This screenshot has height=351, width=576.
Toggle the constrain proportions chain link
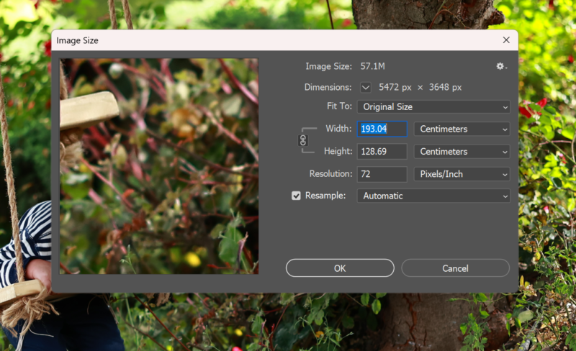303,140
